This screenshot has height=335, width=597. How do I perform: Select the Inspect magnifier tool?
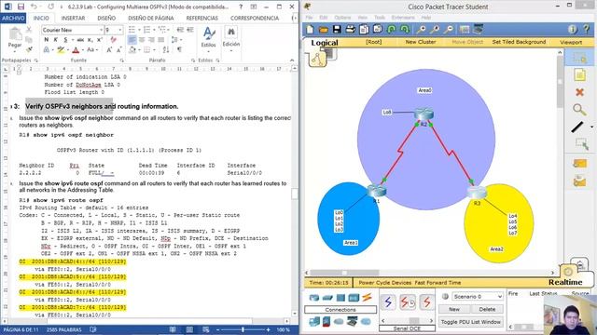coord(579,110)
